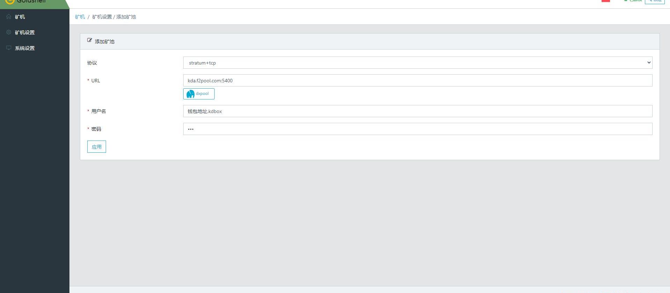The height and width of the screenshot is (293, 670).
Task: Click the monitor icon beside 系统设置
Action: (x=9, y=48)
